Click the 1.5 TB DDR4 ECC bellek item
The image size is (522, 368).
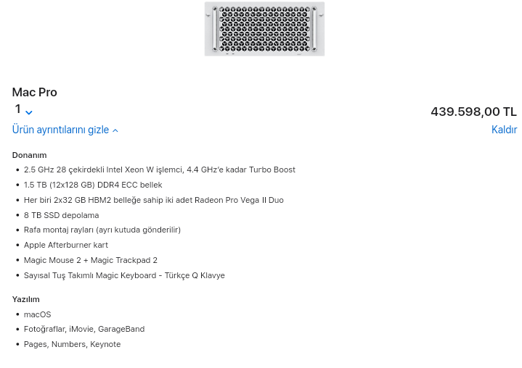(93, 185)
